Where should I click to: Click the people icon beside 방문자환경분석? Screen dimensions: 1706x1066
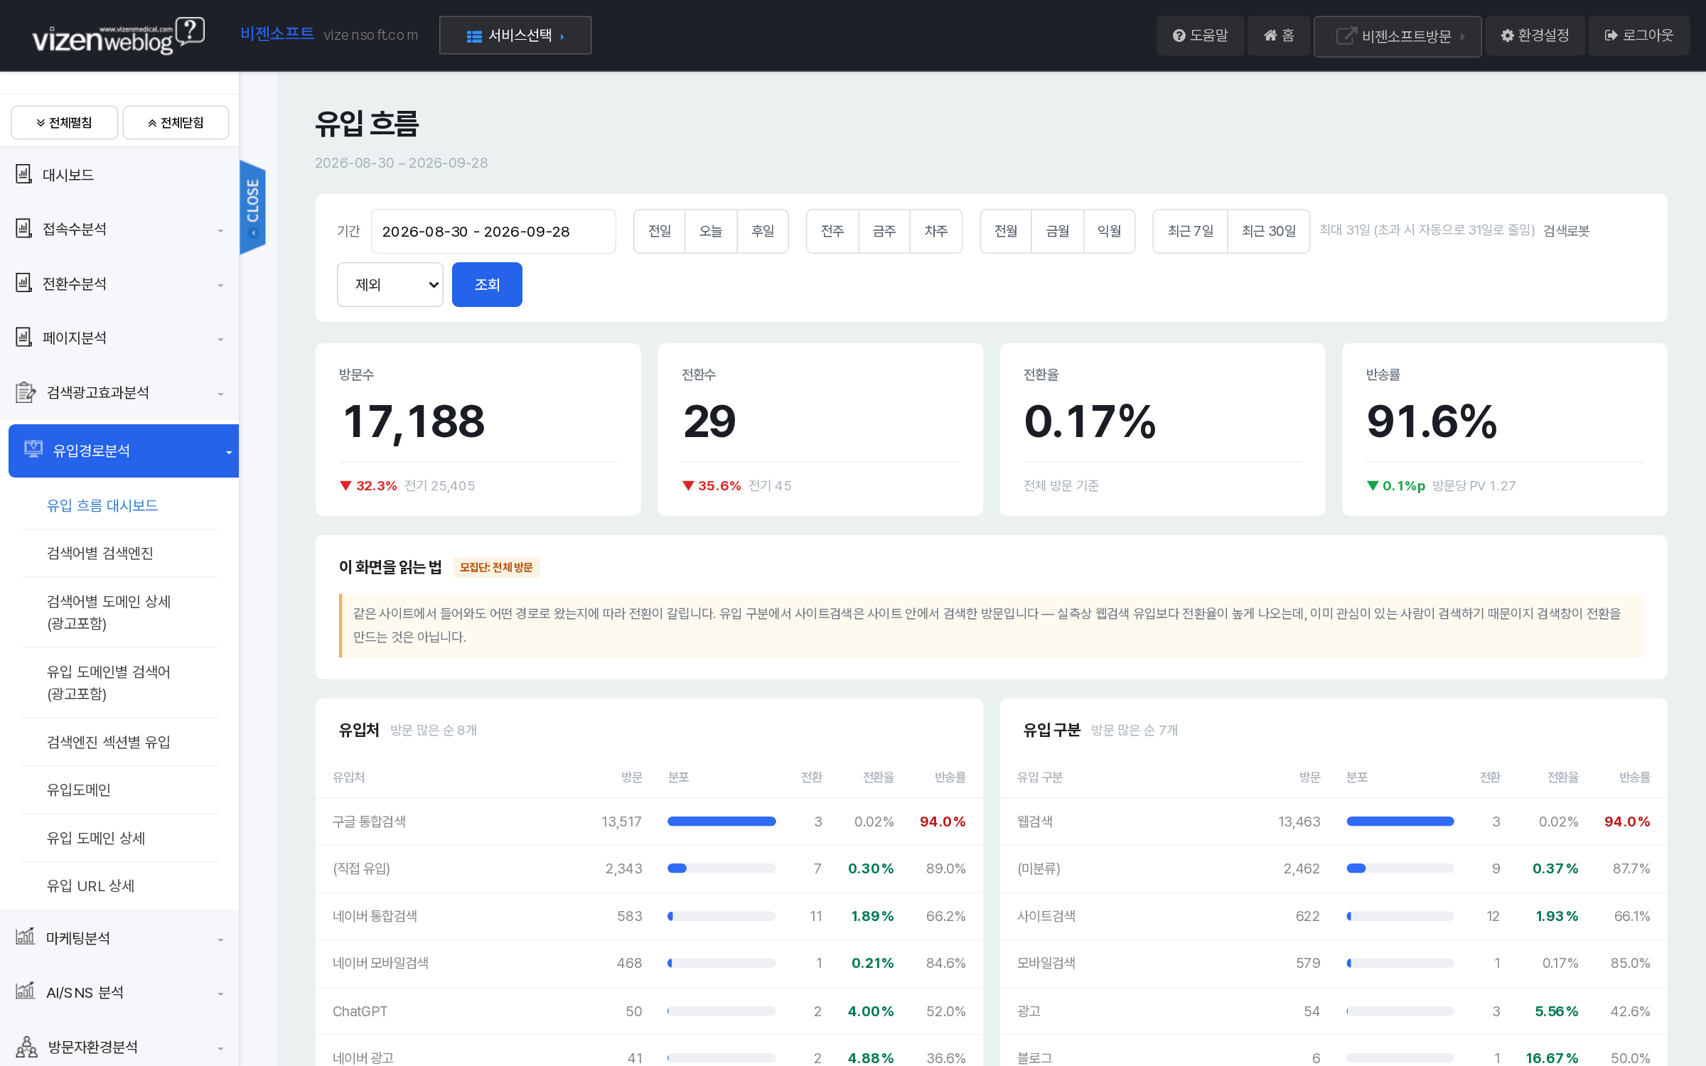pyautogui.click(x=27, y=1046)
